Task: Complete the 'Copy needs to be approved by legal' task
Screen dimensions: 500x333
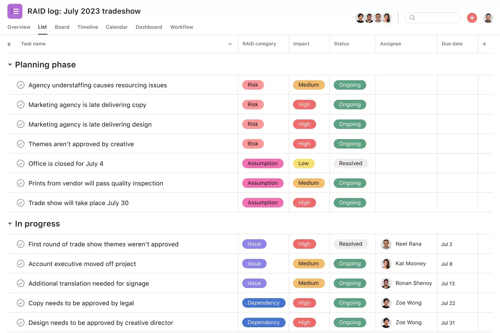Action: pos(21,303)
